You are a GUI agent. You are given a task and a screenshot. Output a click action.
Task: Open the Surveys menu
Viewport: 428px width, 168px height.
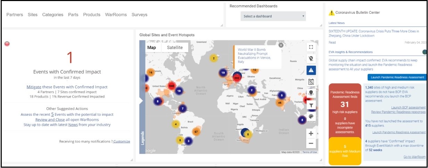(x=140, y=15)
